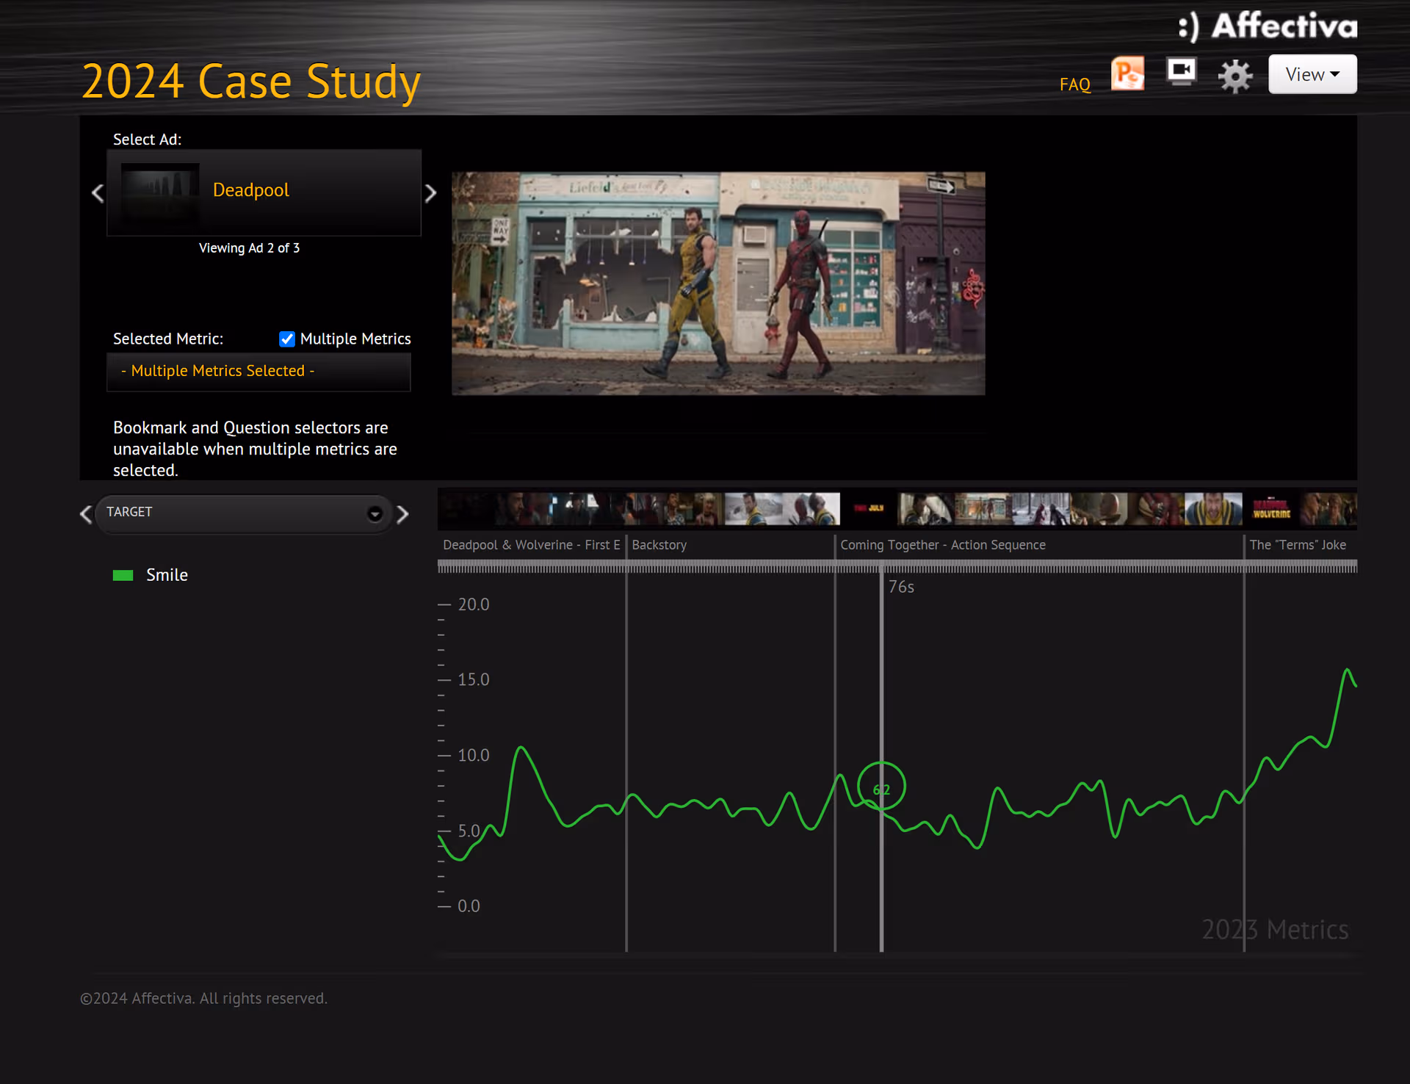Uncheck the Multiple Metrics checkbox
Viewport: 1410px width, 1084px height.
pos(287,339)
